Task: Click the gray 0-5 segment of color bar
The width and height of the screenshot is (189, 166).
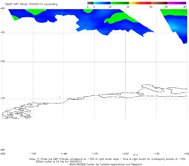Action: tap(90, 3)
